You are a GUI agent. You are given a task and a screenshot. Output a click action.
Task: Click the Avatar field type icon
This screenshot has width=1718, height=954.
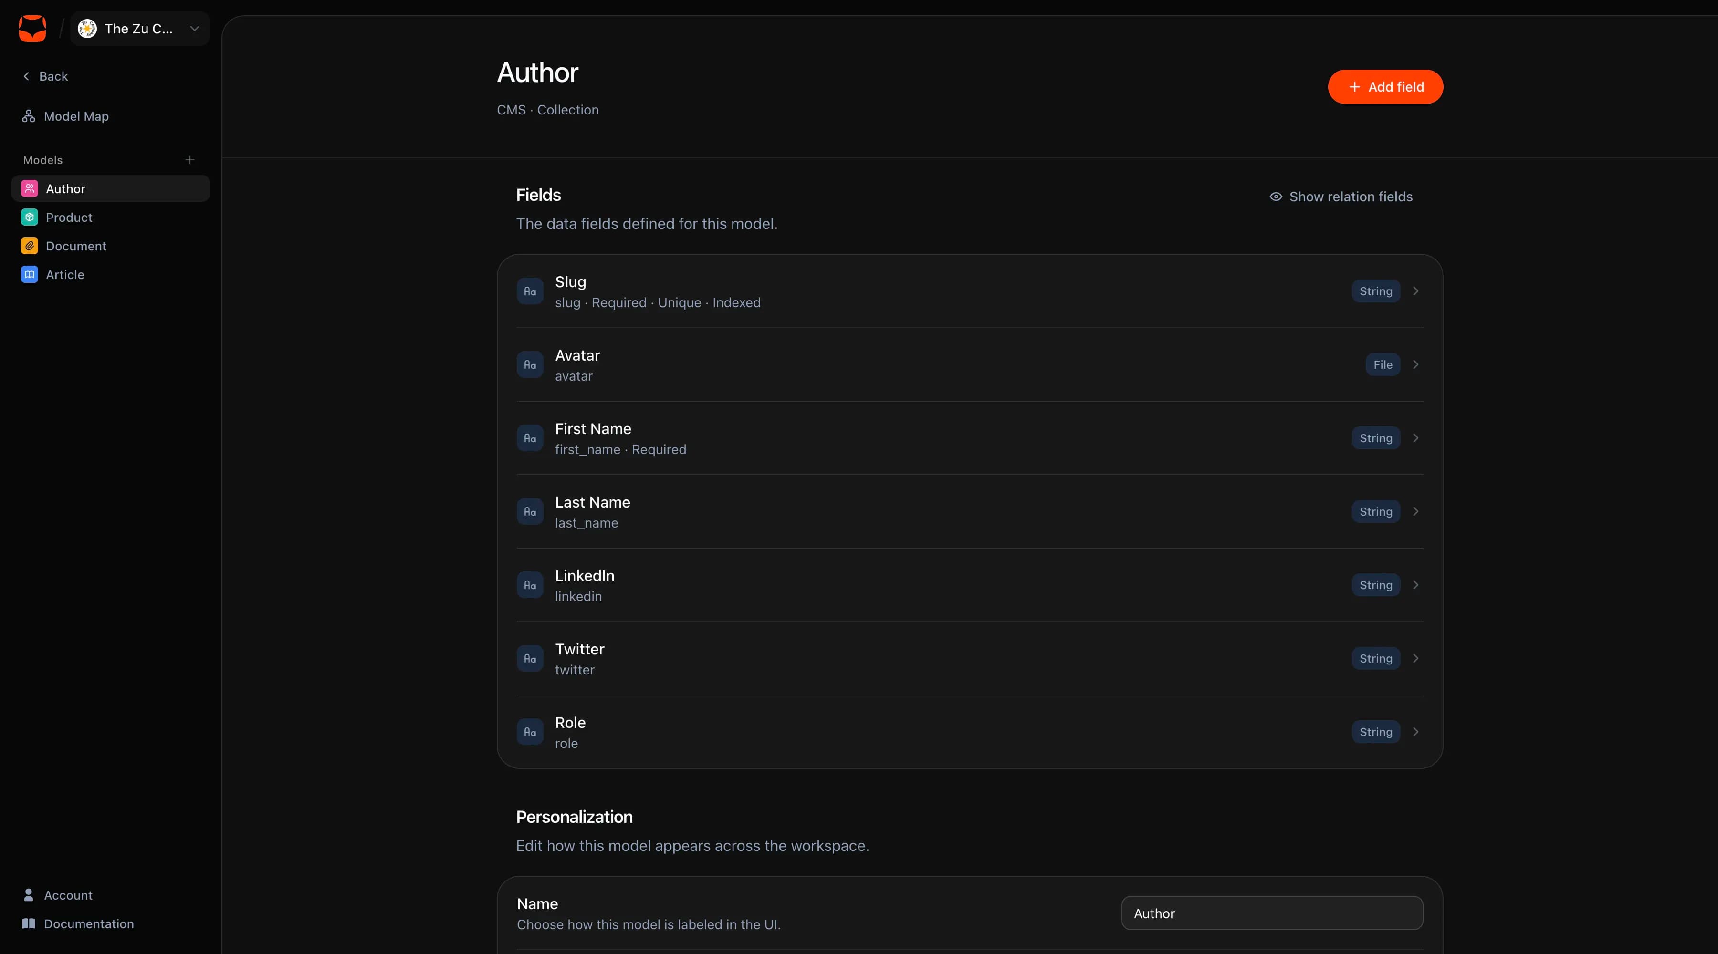click(530, 365)
